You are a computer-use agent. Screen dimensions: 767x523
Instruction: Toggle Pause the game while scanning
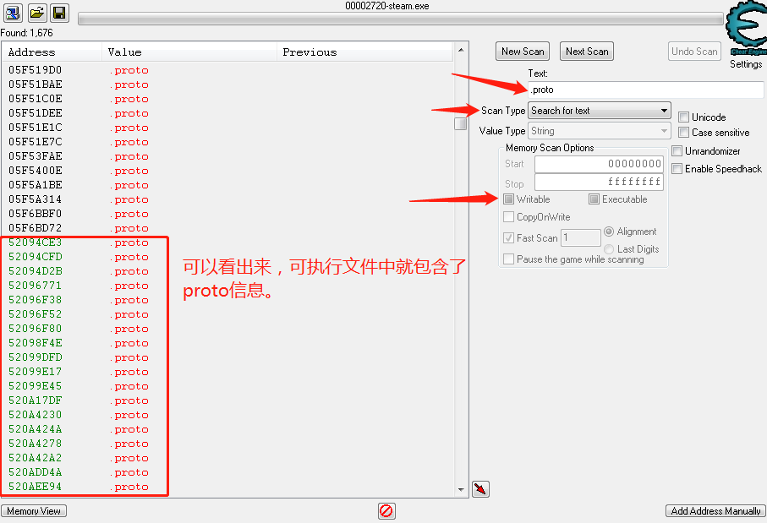click(x=509, y=259)
